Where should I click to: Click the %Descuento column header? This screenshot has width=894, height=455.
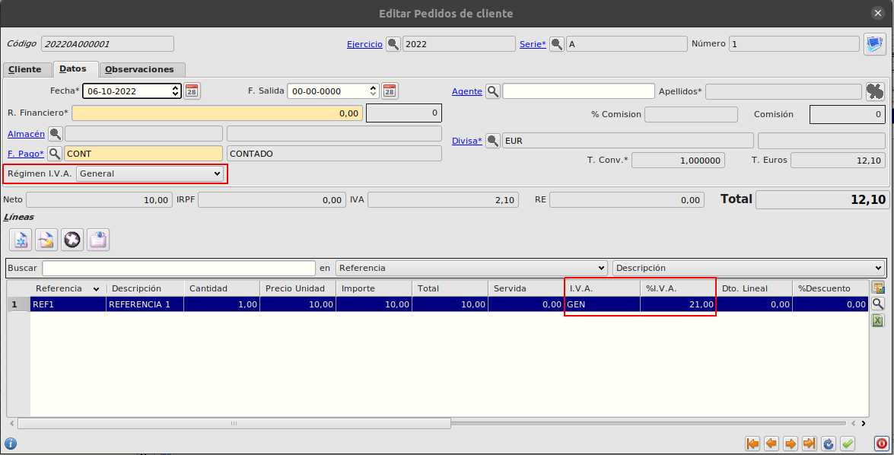tap(831, 288)
